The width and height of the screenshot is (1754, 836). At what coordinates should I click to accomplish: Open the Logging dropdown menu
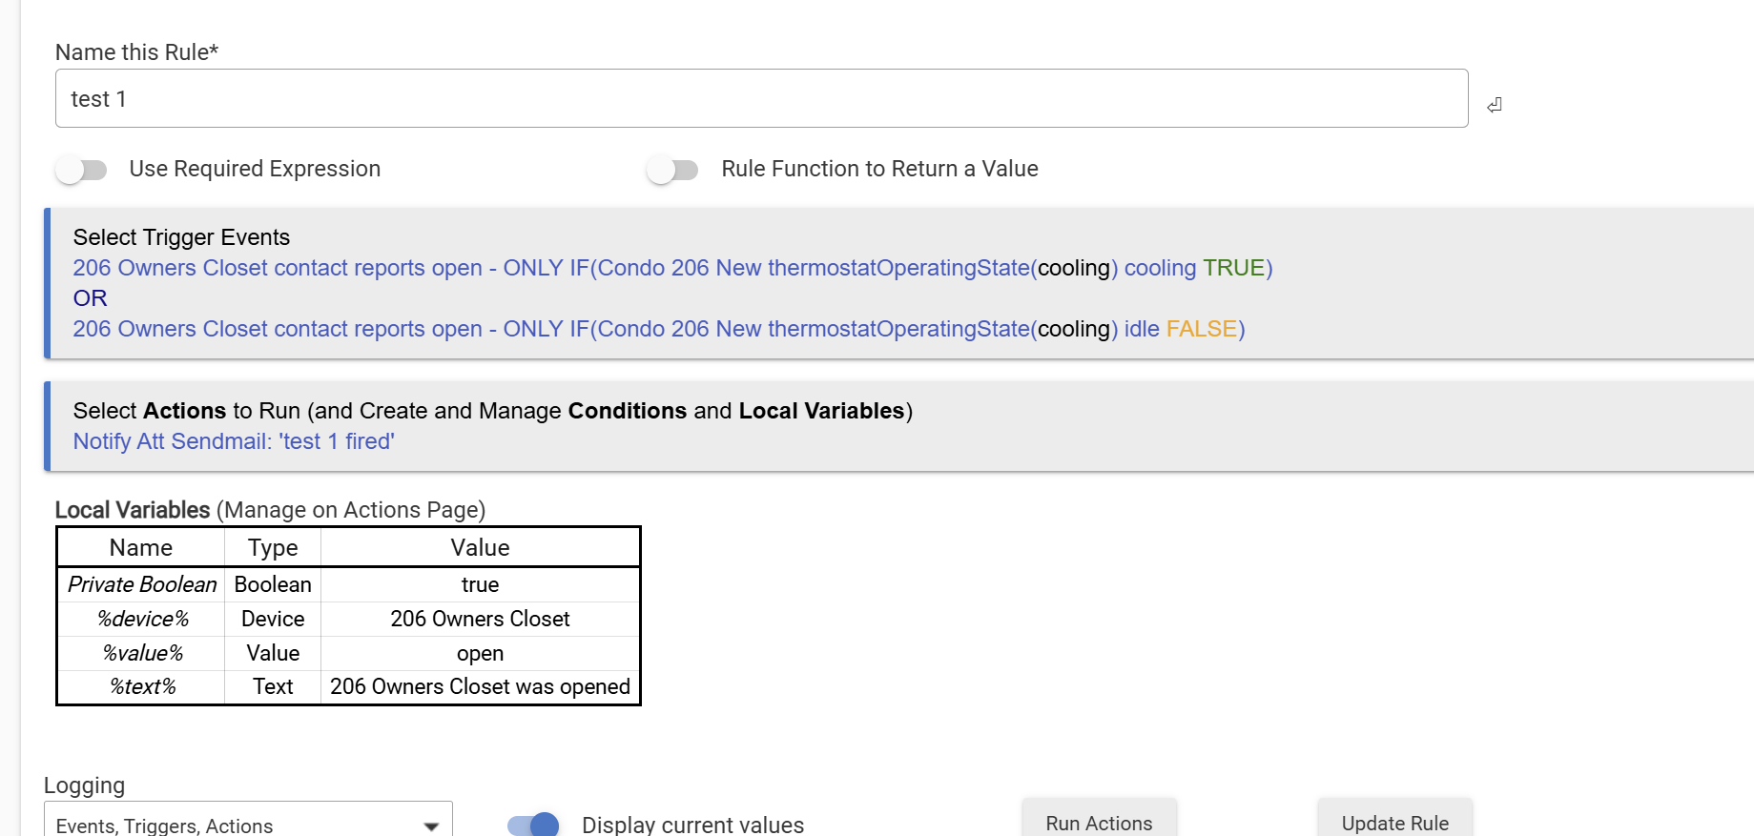pos(247,824)
